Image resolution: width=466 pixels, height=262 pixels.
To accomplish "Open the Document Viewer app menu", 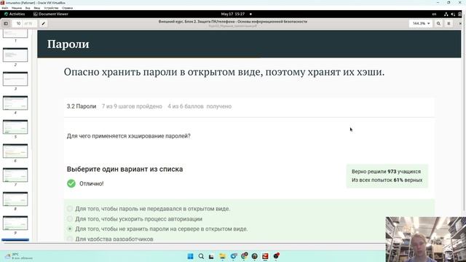I will (x=51, y=14).
